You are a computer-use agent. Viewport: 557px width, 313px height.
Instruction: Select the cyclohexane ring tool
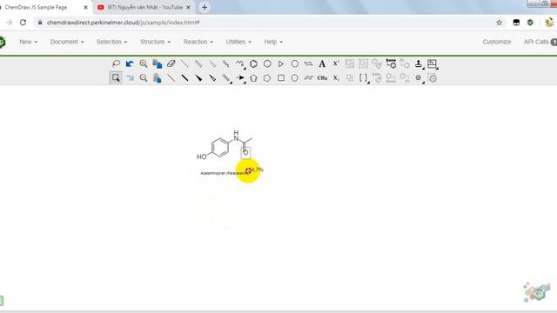pos(267,63)
